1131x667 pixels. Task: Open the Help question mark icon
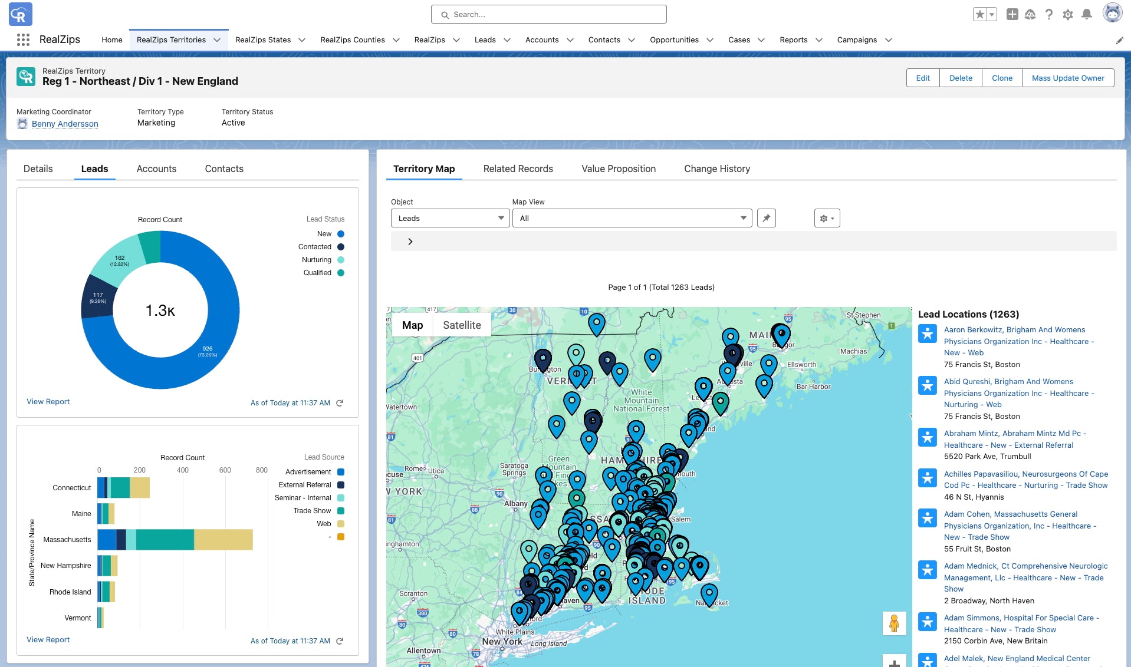(1049, 14)
